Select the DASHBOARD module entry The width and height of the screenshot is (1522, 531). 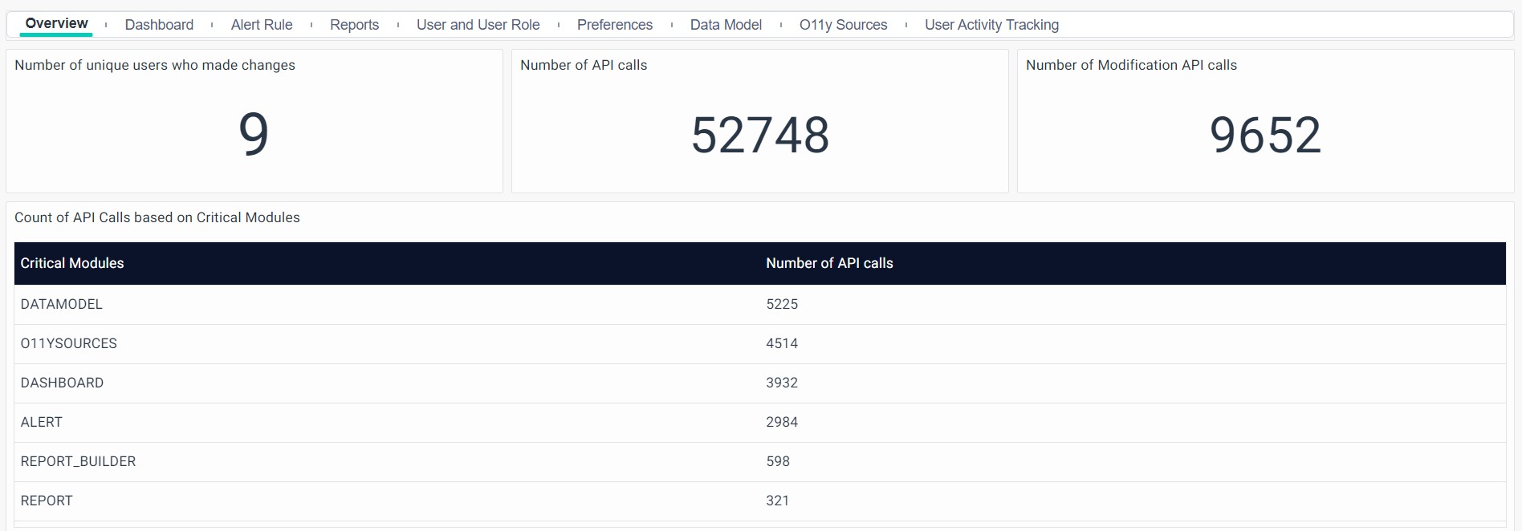click(62, 383)
